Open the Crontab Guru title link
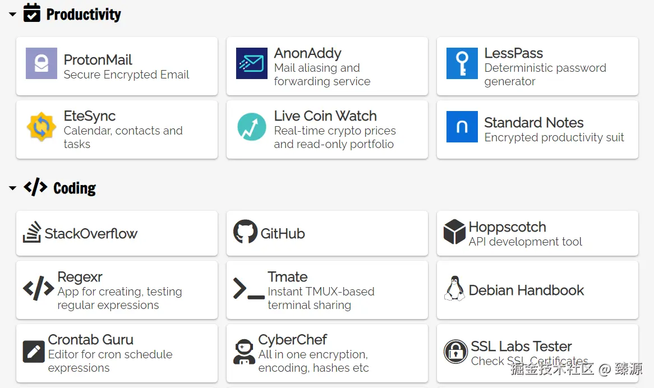 tap(91, 340)
